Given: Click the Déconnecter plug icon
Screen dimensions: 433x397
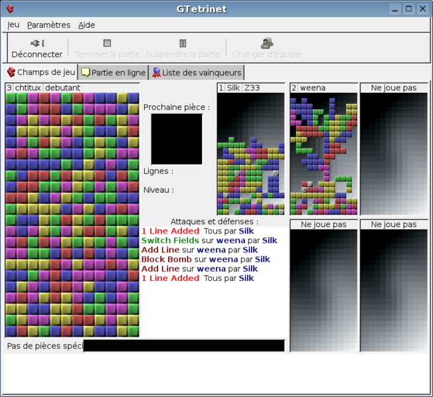Looking at the screenshot, I should point(37,43).
